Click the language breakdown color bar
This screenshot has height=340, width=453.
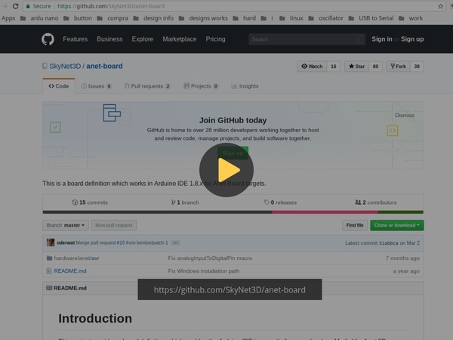pos(233,212)
